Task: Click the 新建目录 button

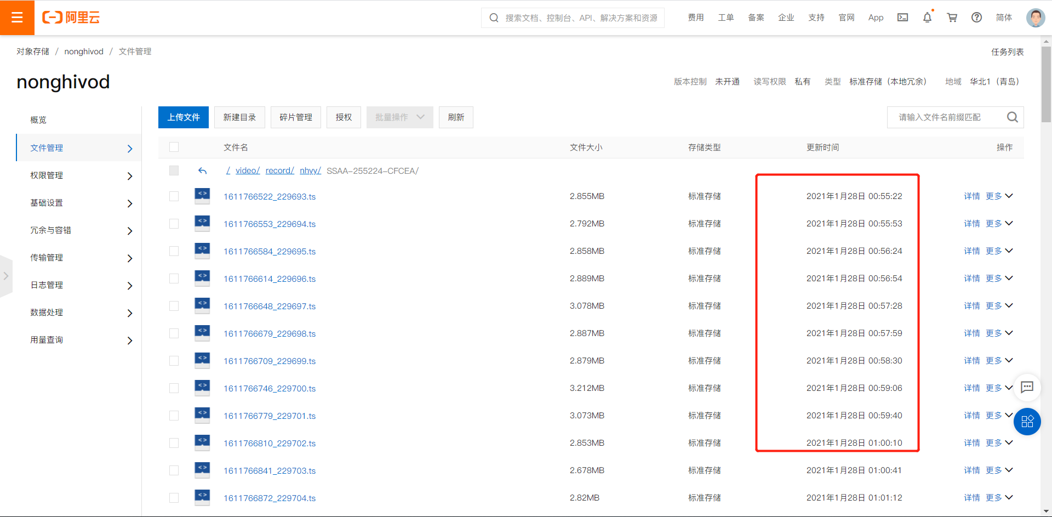Action: [239, 117]
